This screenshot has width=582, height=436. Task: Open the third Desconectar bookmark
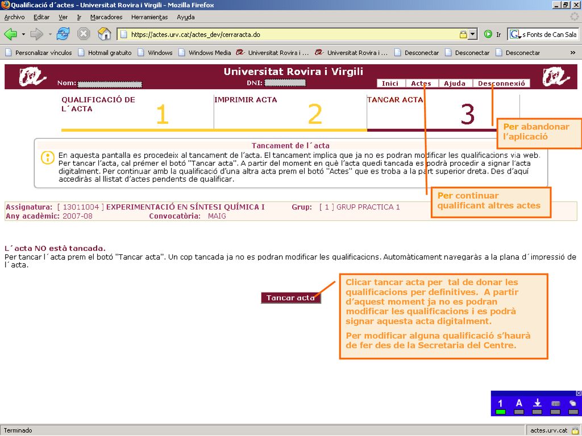coord(518,53)
